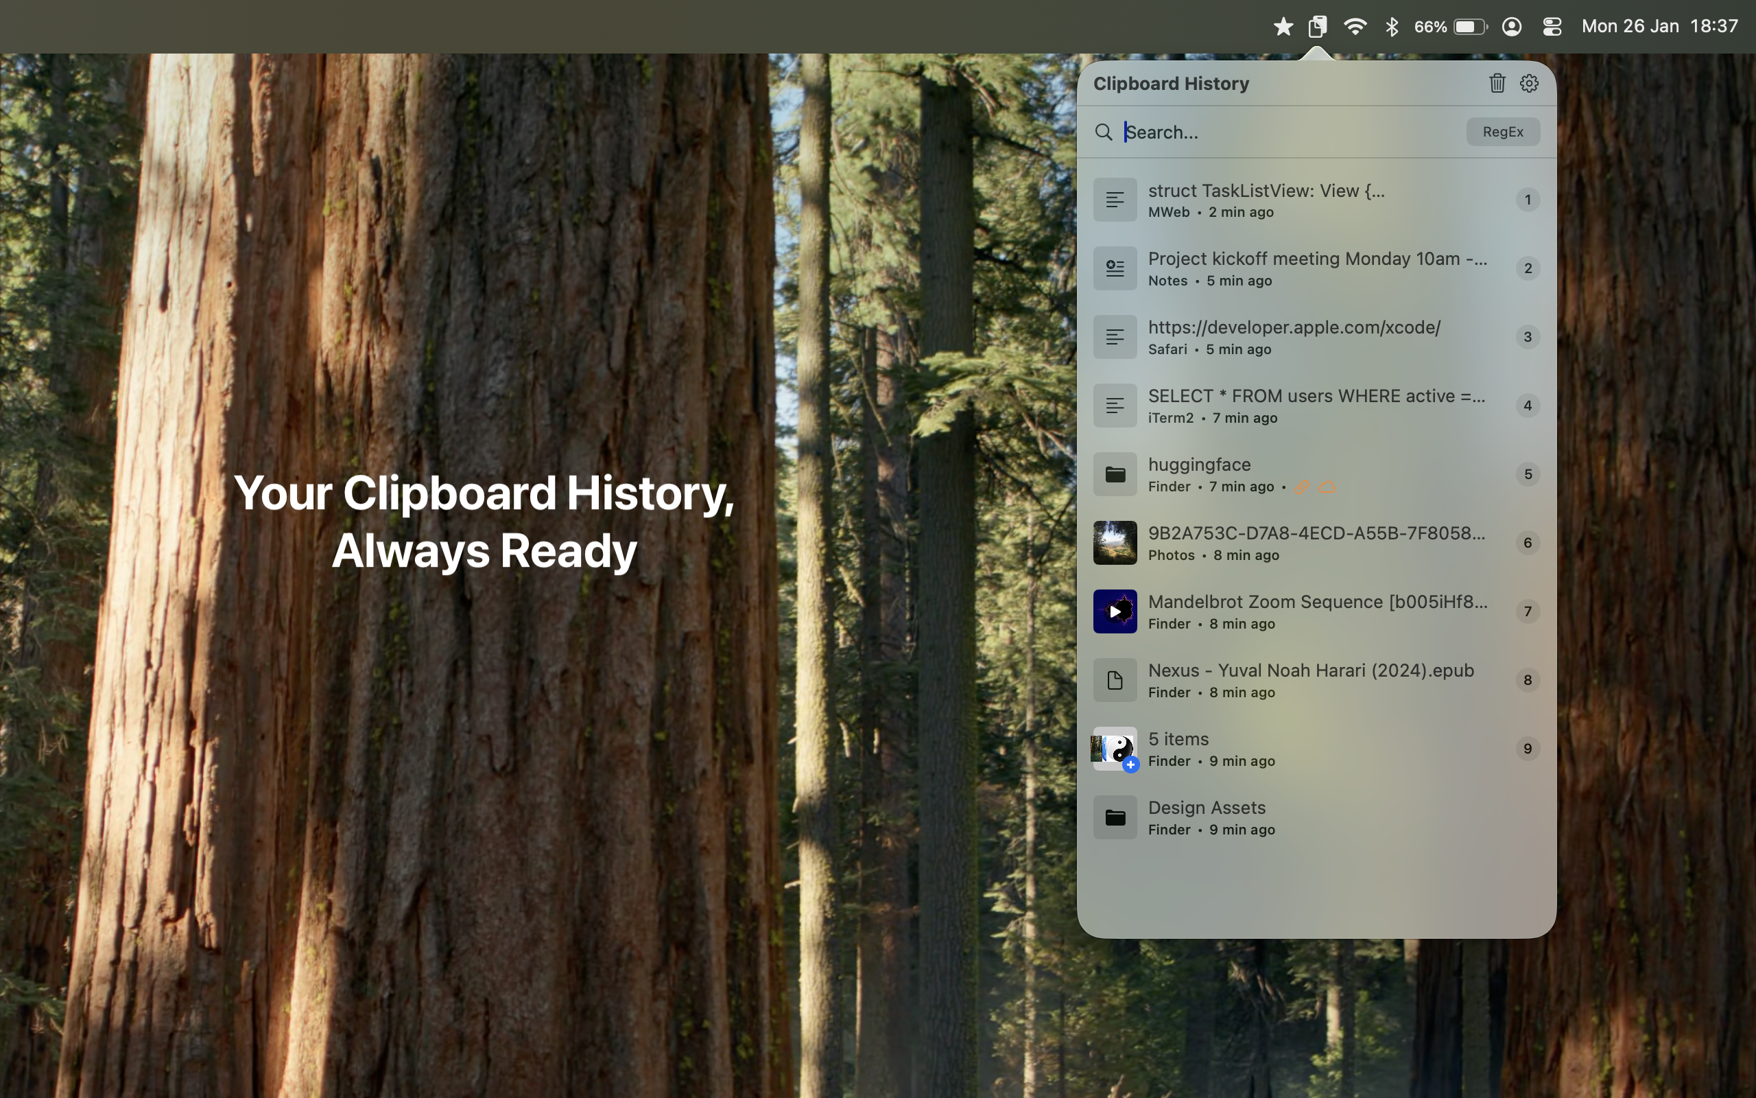The width and height of the screenshot is (1756, 1098).
Task: Click the magnifying glass search icon
Action: [1104, 132]
